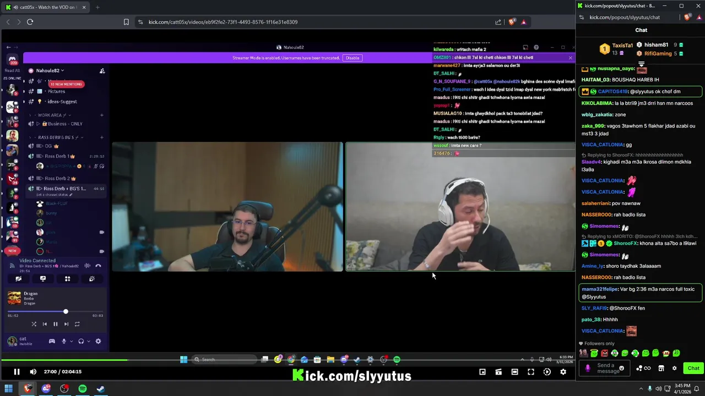
Task: Pause the Kick VOD playback
Action: tap(17, 372)
